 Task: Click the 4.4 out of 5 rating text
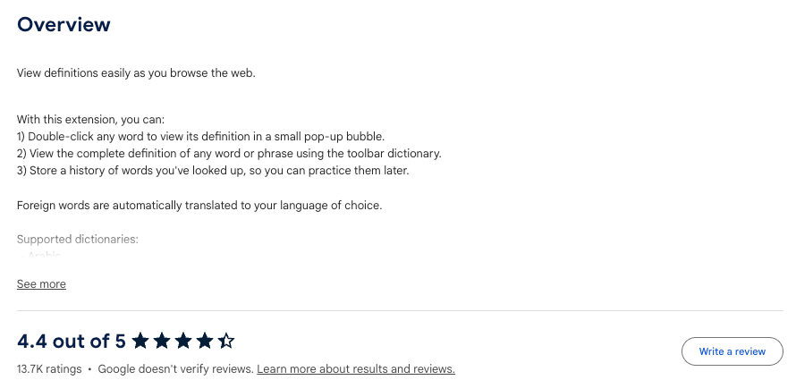click(72, 341)
